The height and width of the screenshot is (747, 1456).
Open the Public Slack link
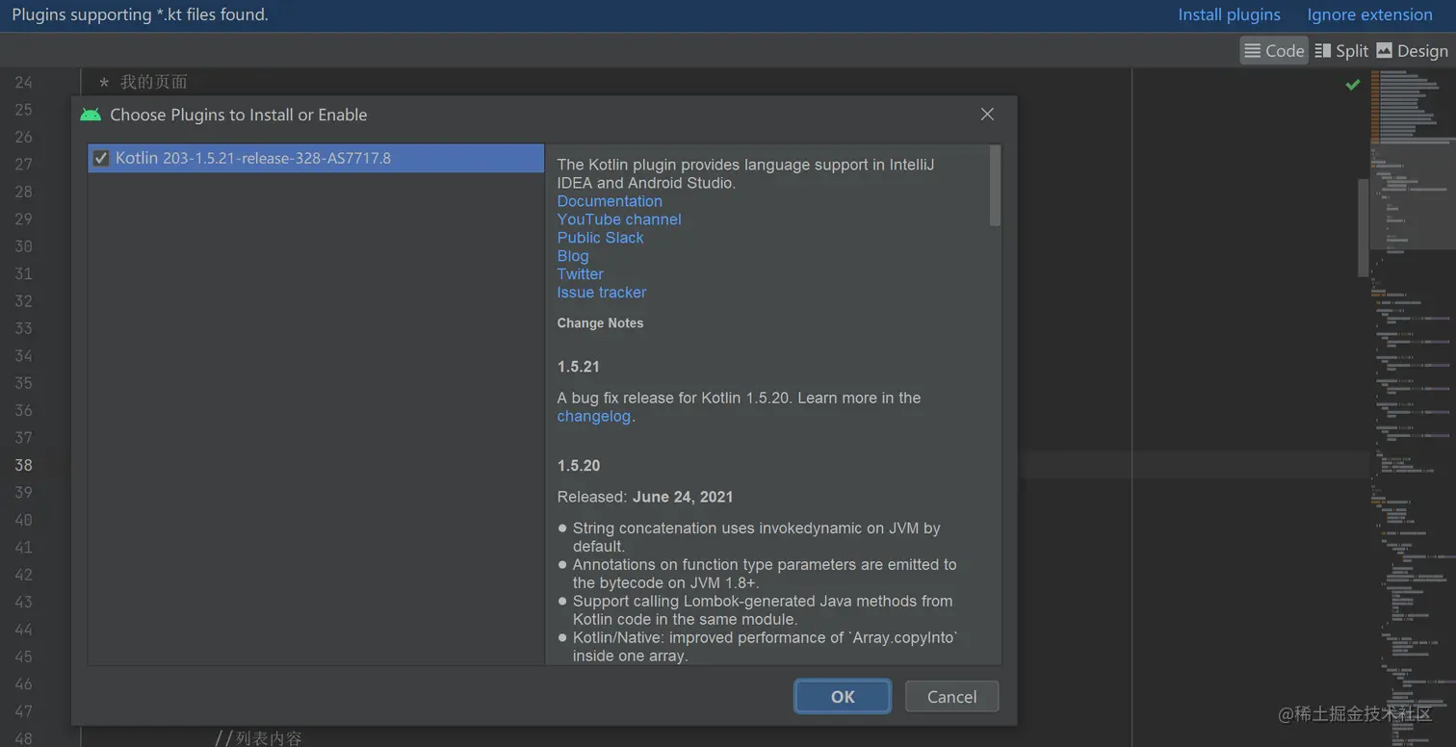(x=600, y=238)
